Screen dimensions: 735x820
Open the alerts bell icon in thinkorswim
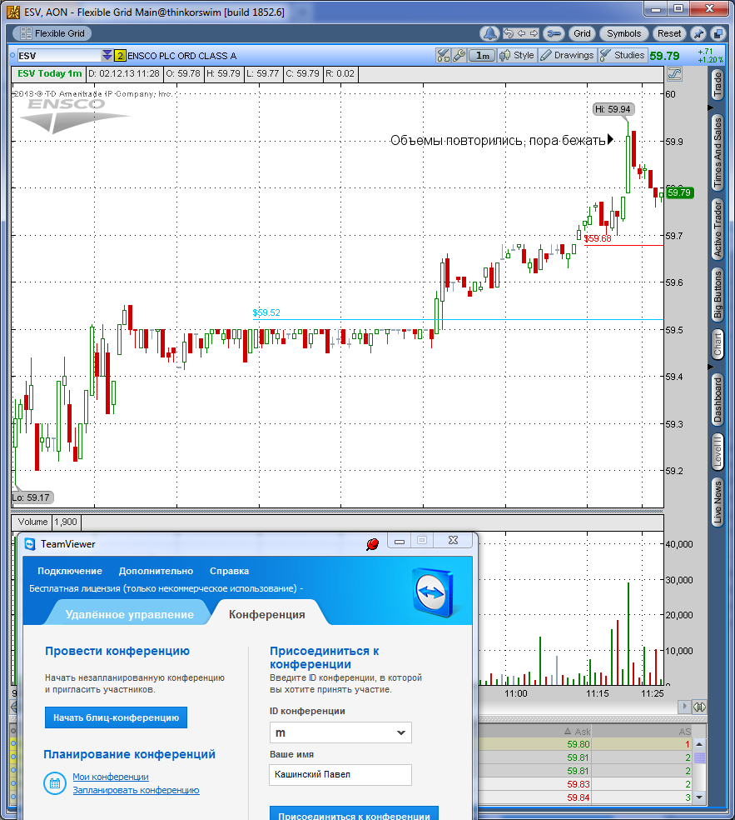(x=489, y=33)
